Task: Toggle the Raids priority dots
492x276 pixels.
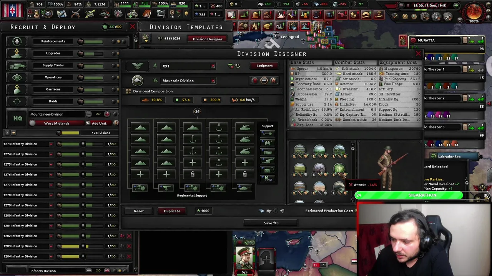Action: [116, 102]
